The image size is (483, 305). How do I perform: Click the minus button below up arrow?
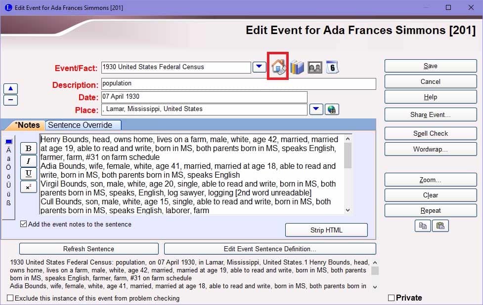coord(10,100)
